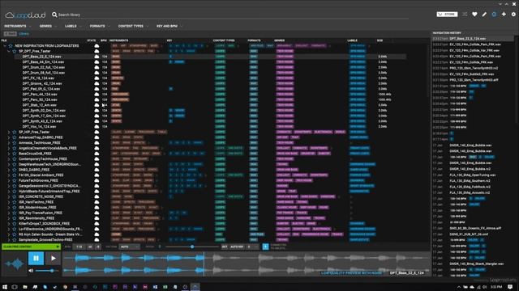
Task: Click the blue square button after key field
Action: [x=265, y=247]
